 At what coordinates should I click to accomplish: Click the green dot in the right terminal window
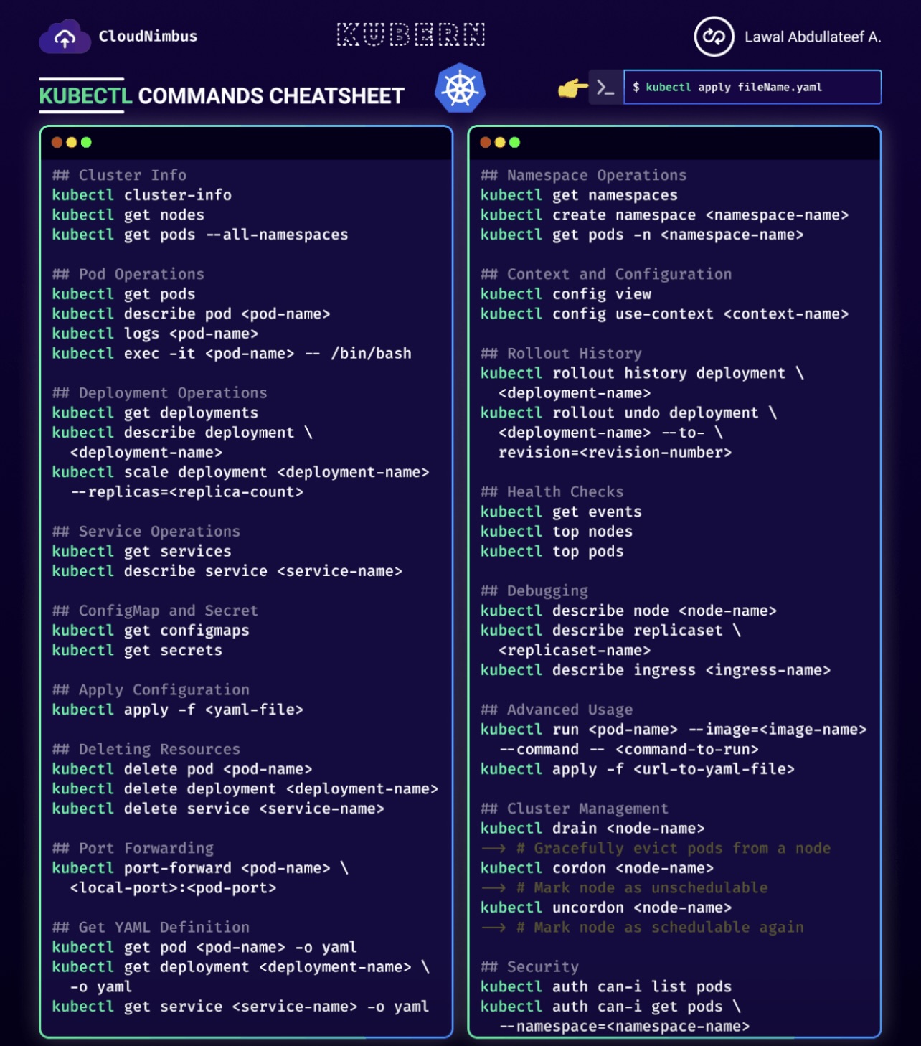point(514,142)
